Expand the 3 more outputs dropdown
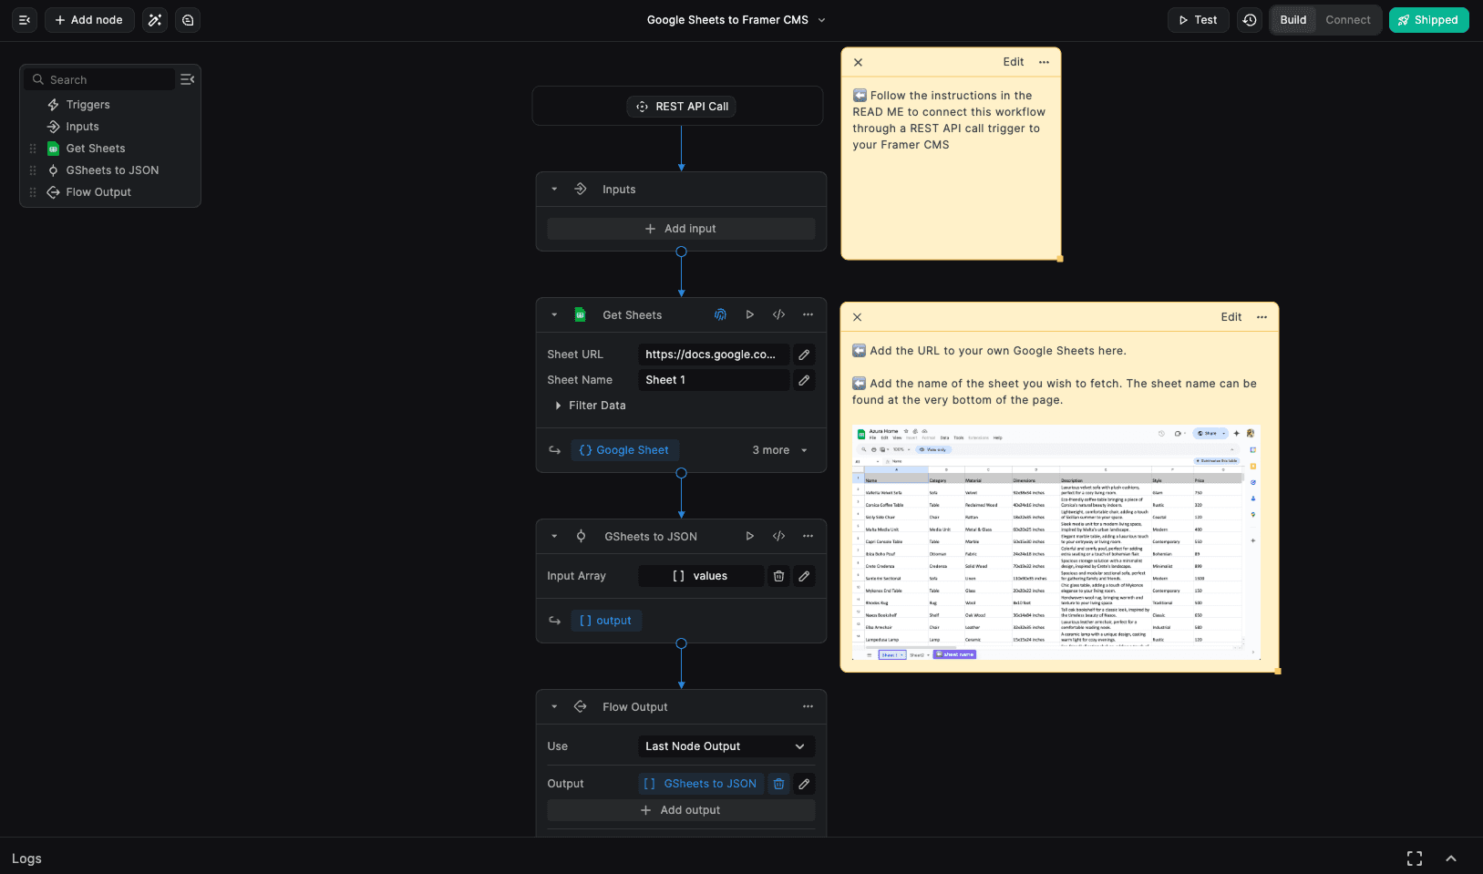 (x=780, y=450)
